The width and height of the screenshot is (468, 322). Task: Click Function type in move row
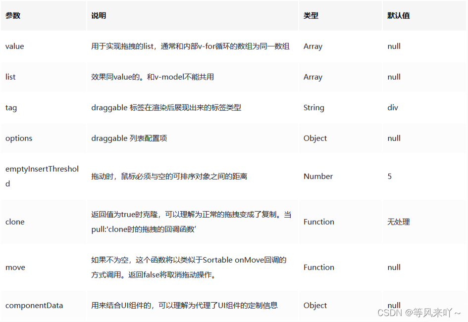tap(319, 268)
